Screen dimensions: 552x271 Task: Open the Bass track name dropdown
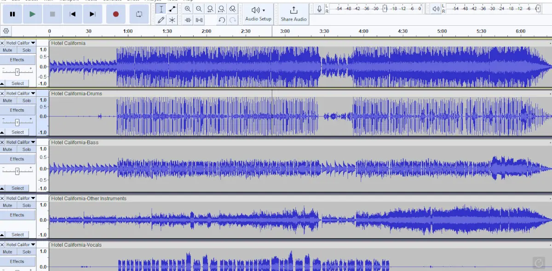(21, 142)
